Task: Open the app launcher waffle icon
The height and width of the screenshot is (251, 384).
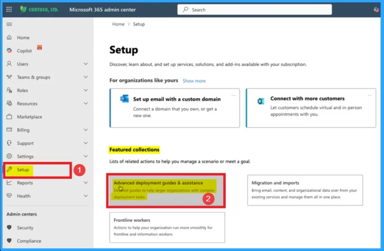Action: click(9, 9)
